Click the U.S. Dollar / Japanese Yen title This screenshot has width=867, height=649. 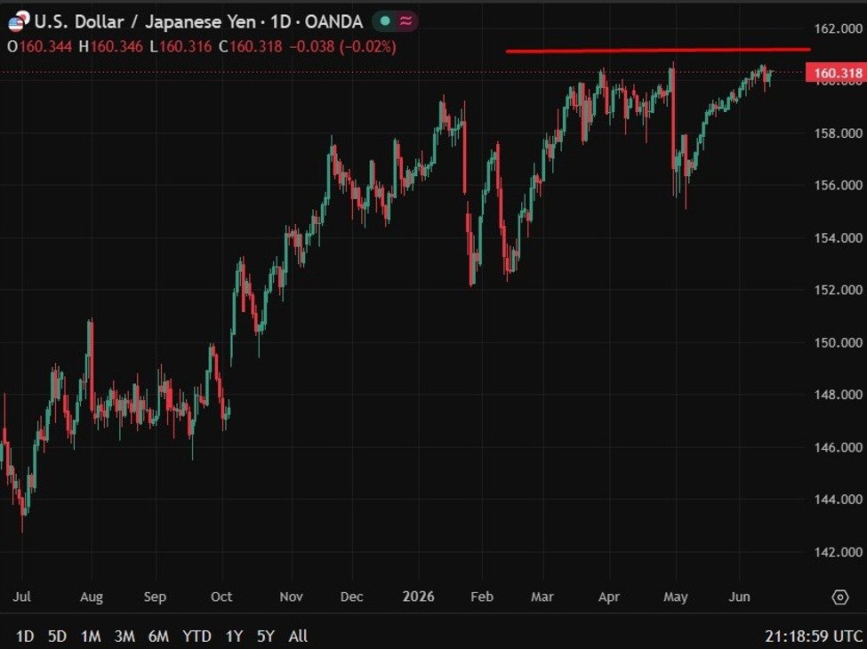coord(145,22)
